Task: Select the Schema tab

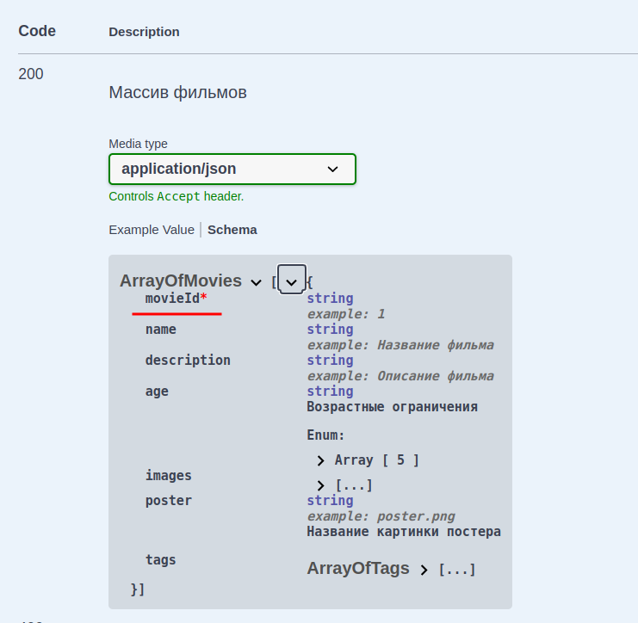Action: click(232, 230)
